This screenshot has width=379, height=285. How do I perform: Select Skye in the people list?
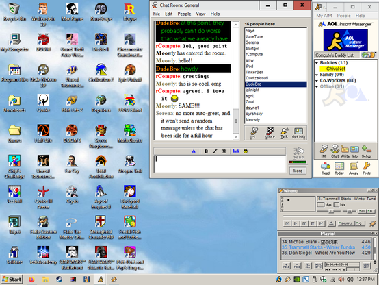276,31
